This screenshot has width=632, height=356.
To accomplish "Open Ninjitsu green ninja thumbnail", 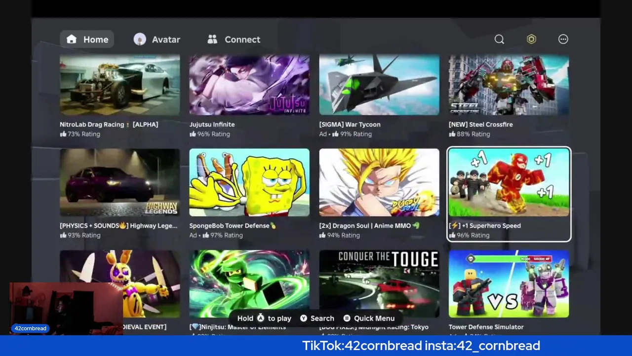I will pos(249,284).
